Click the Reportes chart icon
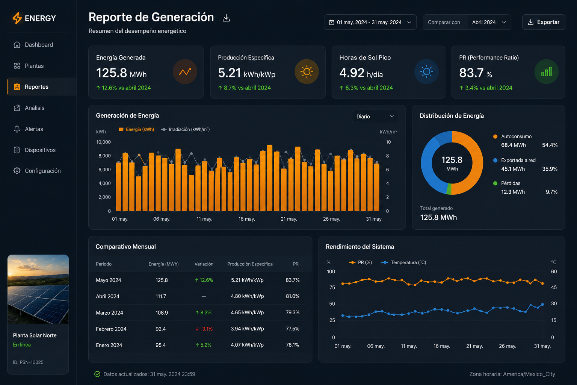Viewport: 577px width, 385px height. click(17, 87)
